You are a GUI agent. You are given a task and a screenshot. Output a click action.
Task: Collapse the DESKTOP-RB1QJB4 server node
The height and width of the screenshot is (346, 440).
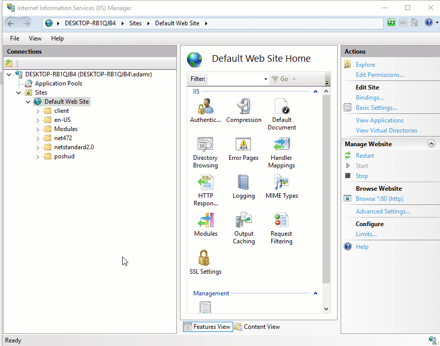click(x=9, y=74)
